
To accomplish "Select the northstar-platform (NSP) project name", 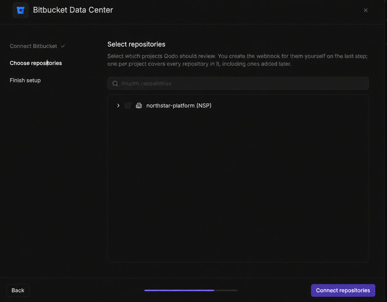I will pyautogui.click(x=179, y=106).
